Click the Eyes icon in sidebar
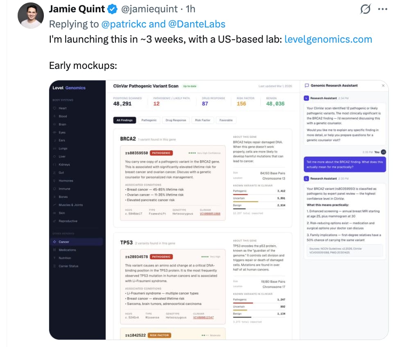 pos(54,132)
